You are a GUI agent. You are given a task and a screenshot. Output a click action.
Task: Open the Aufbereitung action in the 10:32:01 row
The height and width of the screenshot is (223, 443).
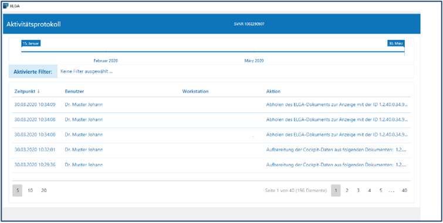(x=337, y=149)
